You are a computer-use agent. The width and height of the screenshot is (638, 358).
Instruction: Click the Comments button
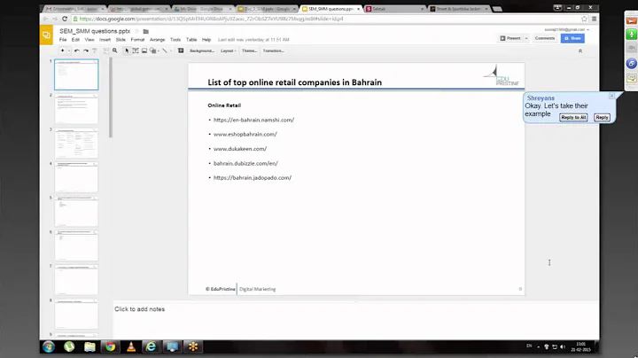pos(545,38)
